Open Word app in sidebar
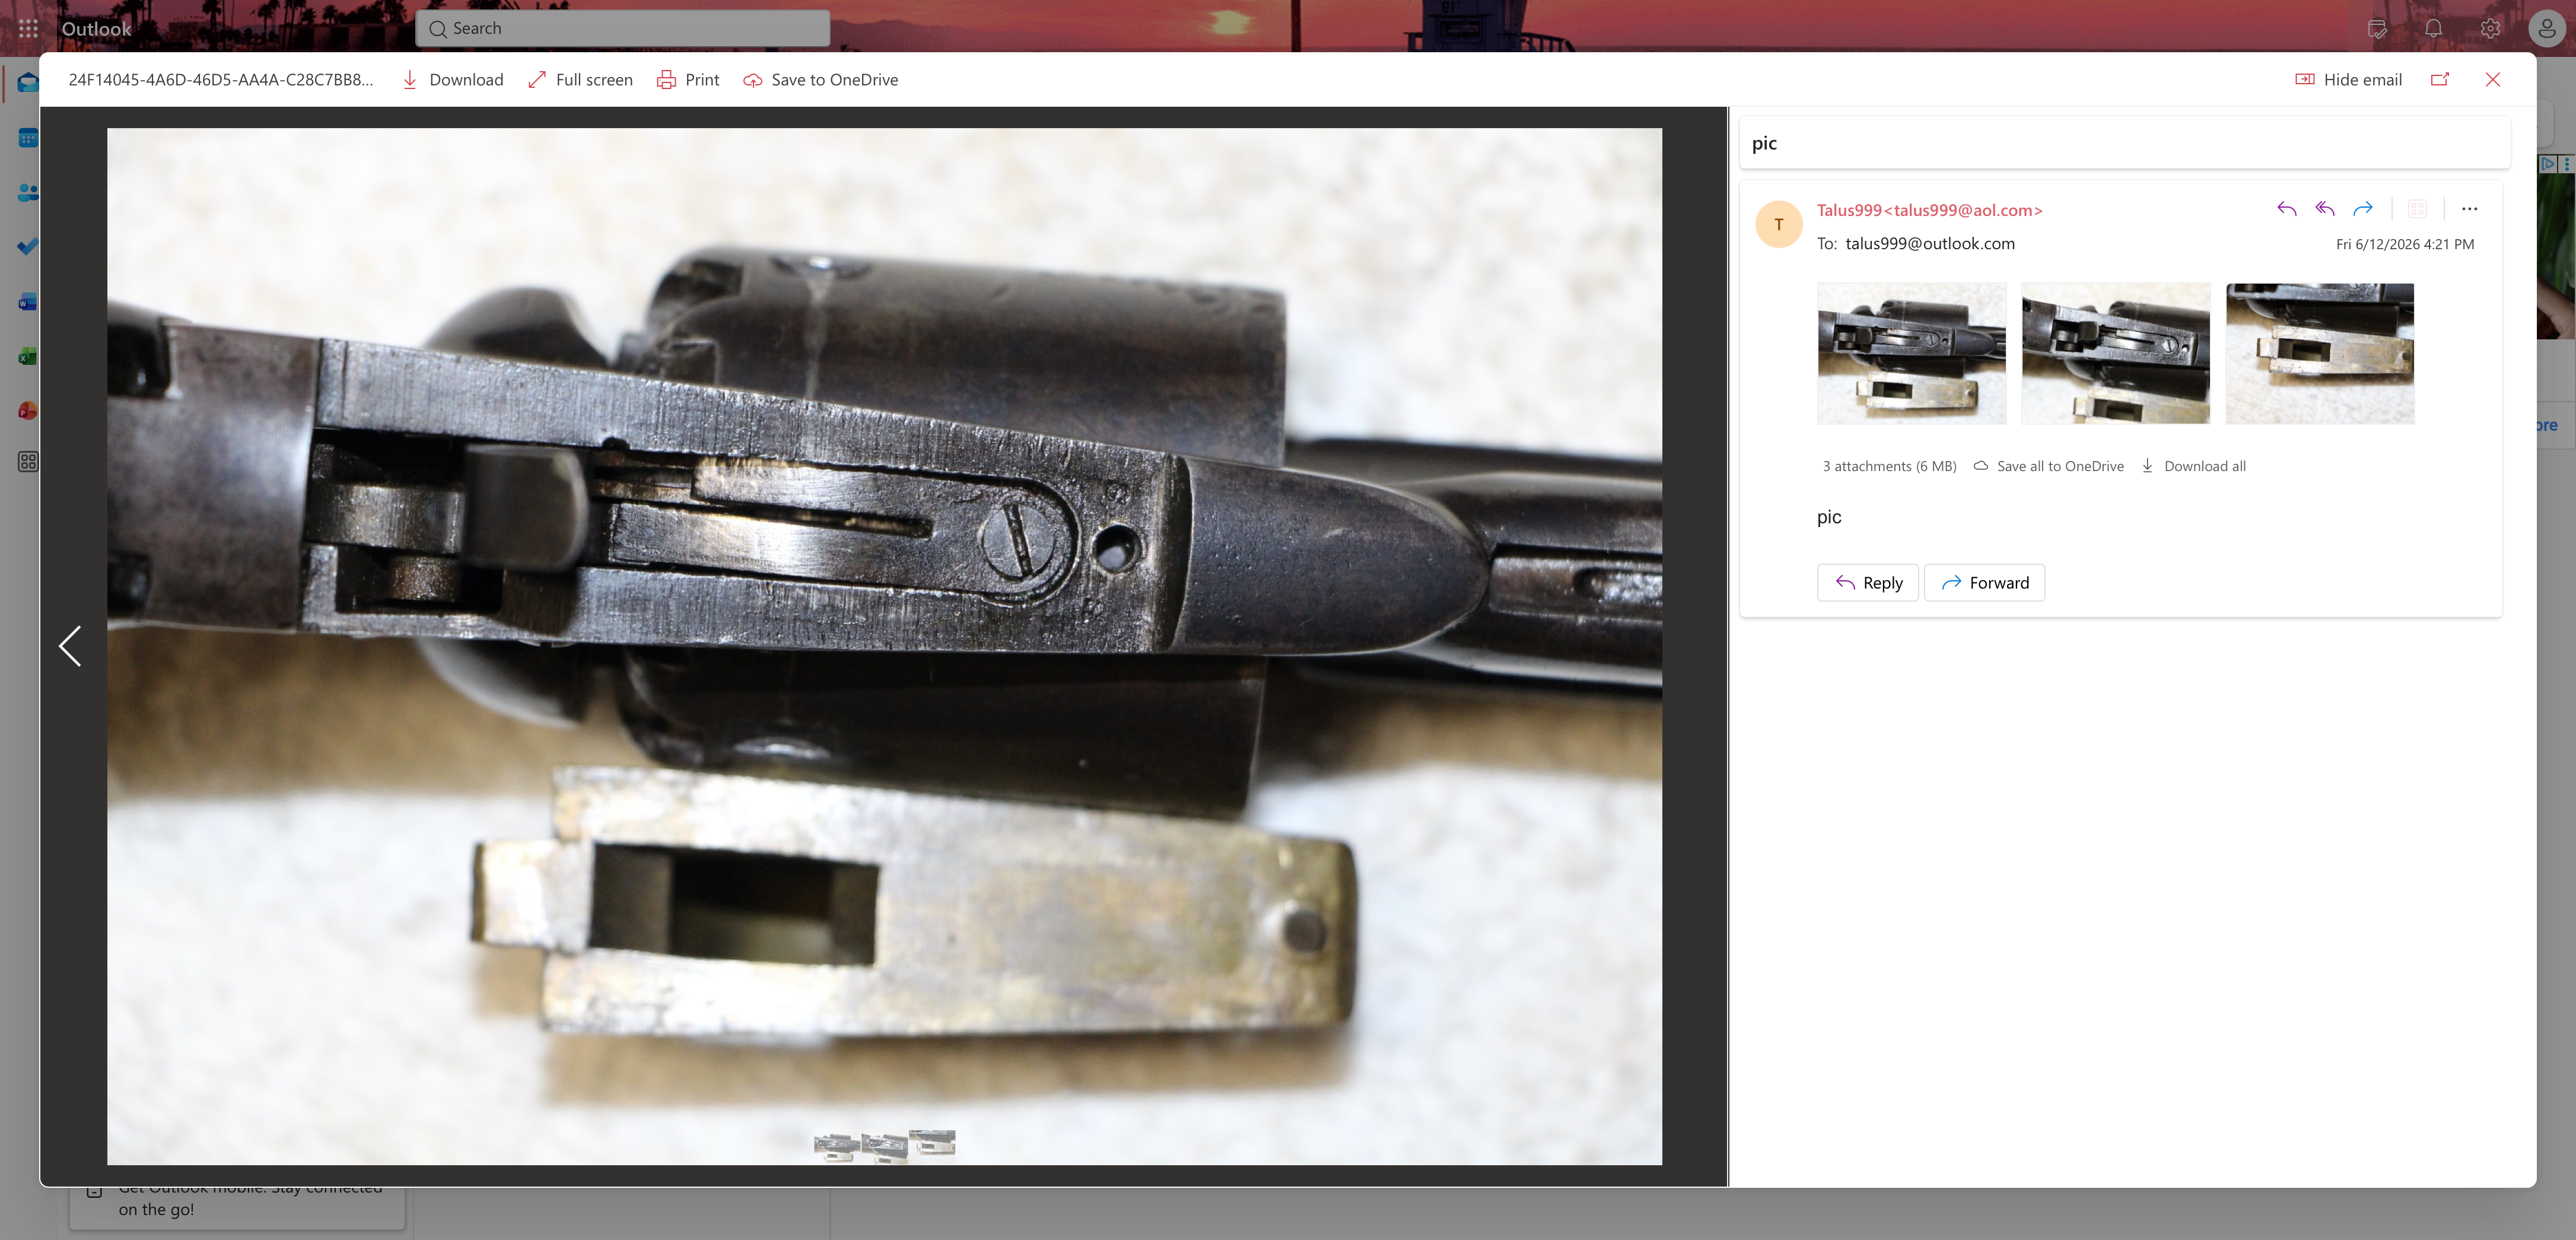The image size is (2576, 1240). (x=28, y=302)
